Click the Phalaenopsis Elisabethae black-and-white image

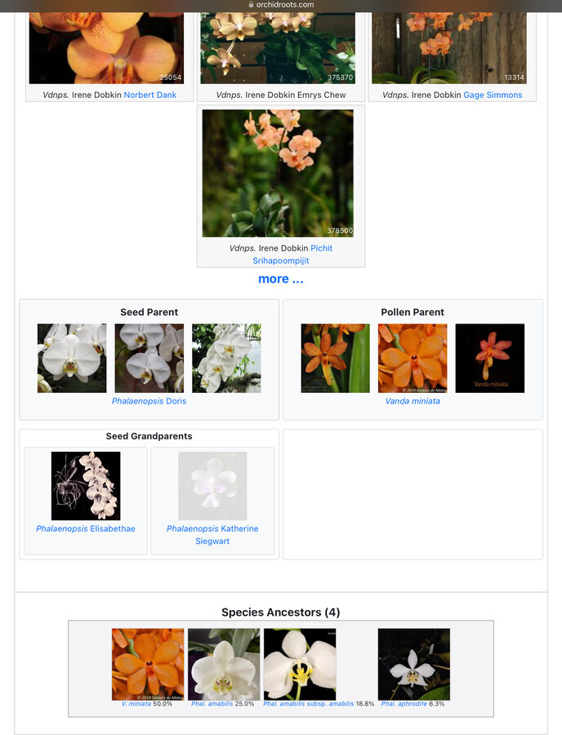86,486
